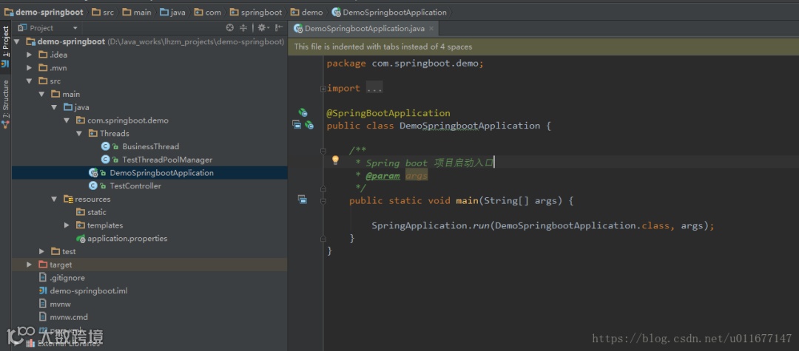Viewport: 799px width, 351px height.
Task: Click the com breadcrumb in navigation bar
Action: click(208, 13)
